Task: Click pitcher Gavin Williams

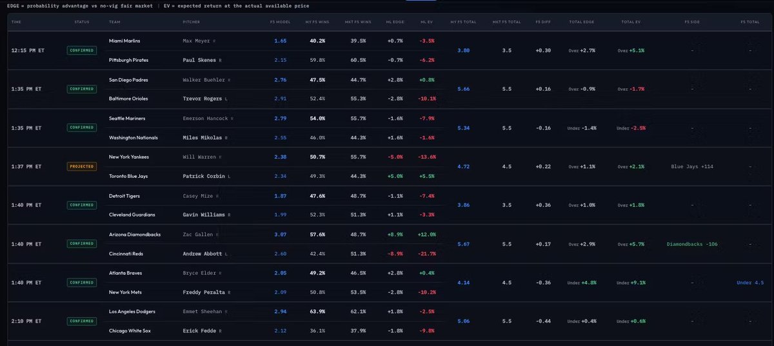Action: pos(204,215)
